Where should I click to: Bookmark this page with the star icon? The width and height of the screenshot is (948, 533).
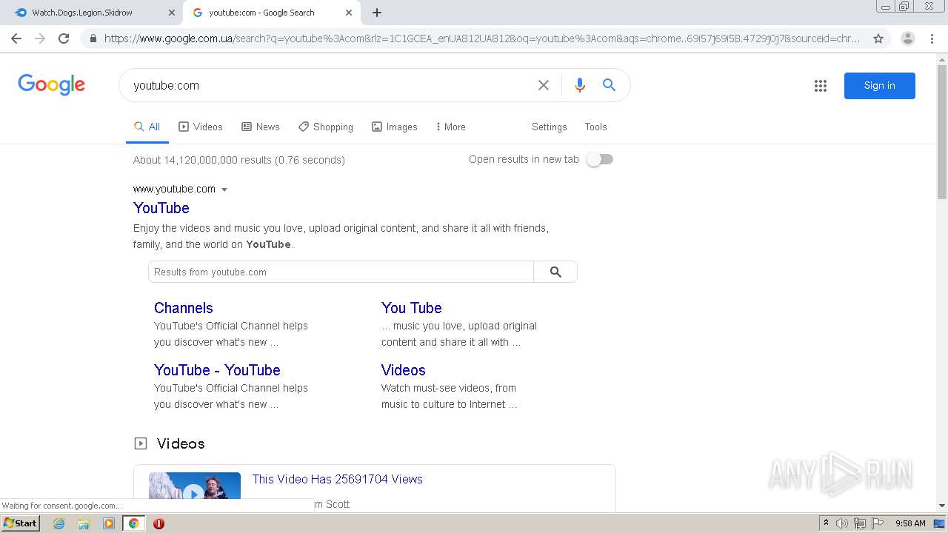[x=878, y=38]
